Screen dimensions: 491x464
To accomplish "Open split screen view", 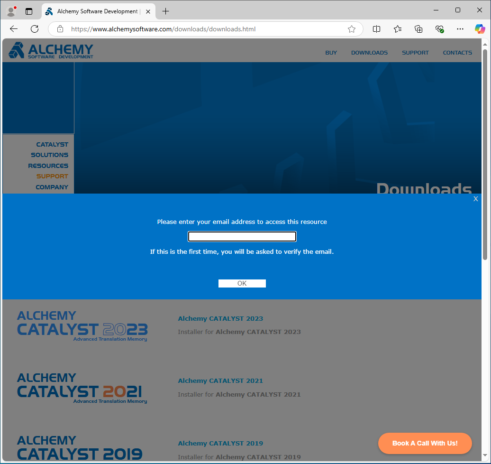I will [376, 29].
